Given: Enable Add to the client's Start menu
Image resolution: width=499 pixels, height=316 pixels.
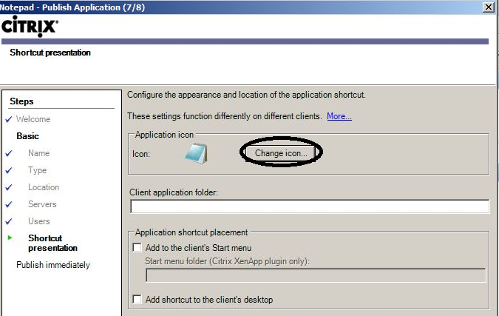Looking at the screenshot, I should click(138, 247).
